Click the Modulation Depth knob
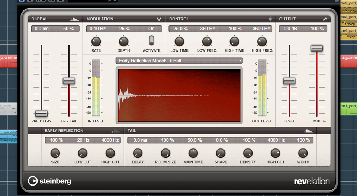 tap(124, 41)
